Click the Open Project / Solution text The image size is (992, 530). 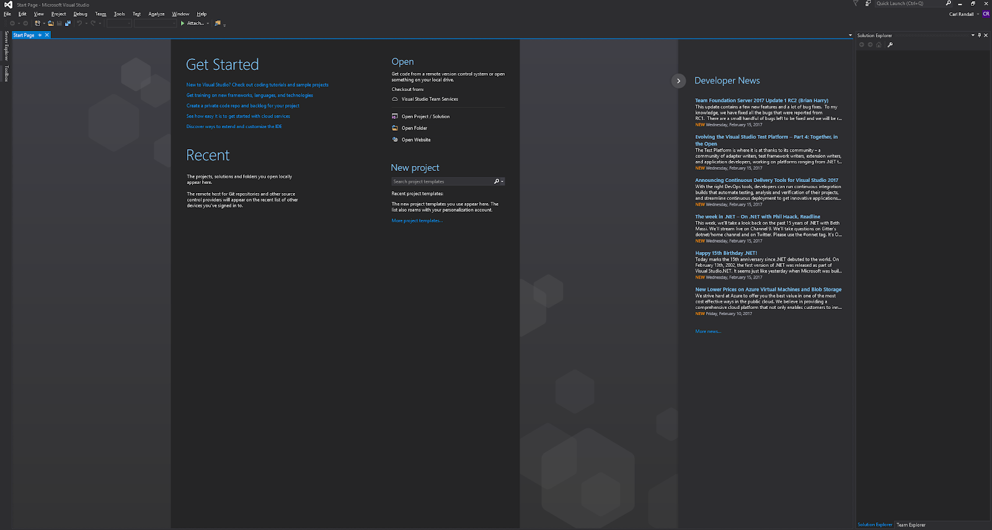[x=425, y=116]
